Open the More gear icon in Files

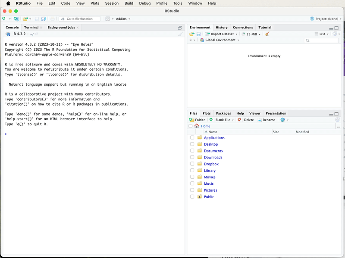tap(283, 120)
